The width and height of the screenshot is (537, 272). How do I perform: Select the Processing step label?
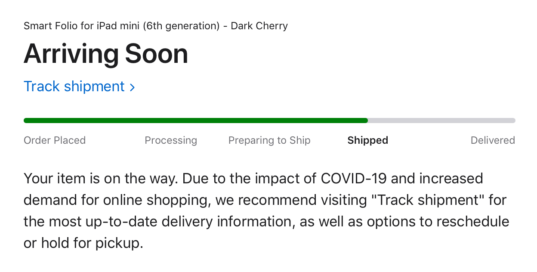click(x=171, y=140)
